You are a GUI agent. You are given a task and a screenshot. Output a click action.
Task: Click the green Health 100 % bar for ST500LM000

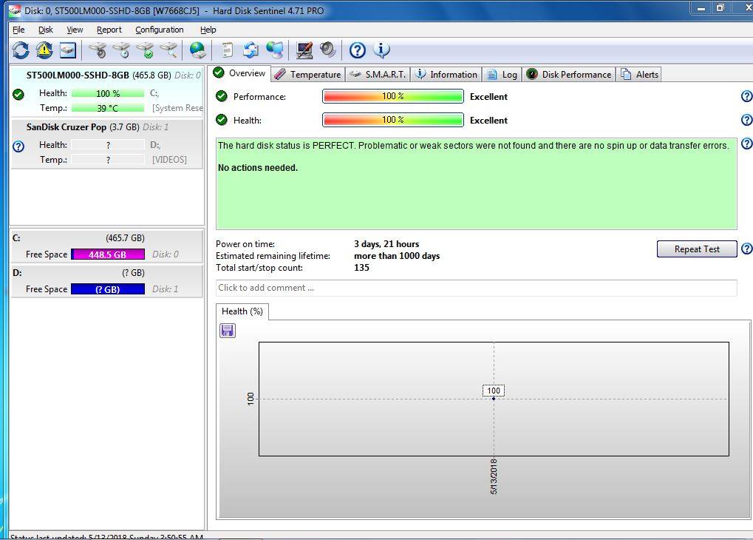click(108, 93)
